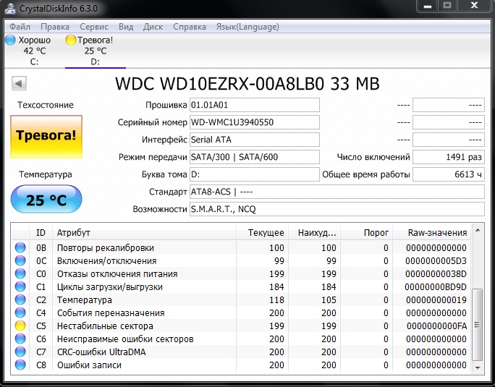This screenshot has height=387, width=495.
Task: Click the yellow status icon for Нестабильные сектора
Action: point(20,326)
